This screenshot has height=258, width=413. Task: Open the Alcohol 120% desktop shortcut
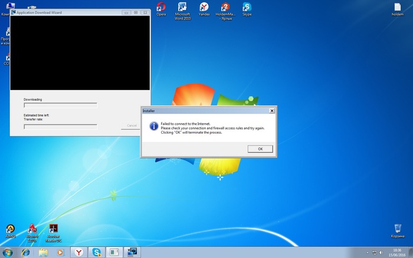pyautogui.click(x=32, y=229)
